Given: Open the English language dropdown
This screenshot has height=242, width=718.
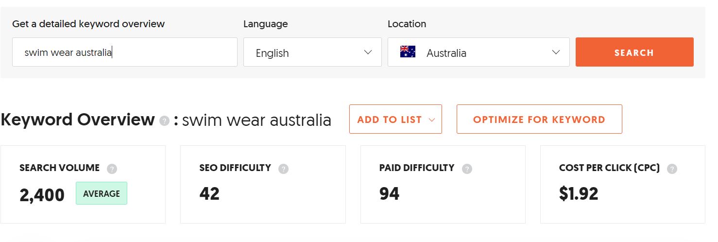Looking at the screenshot, I should pyautogui.click(x=312, y=52).
